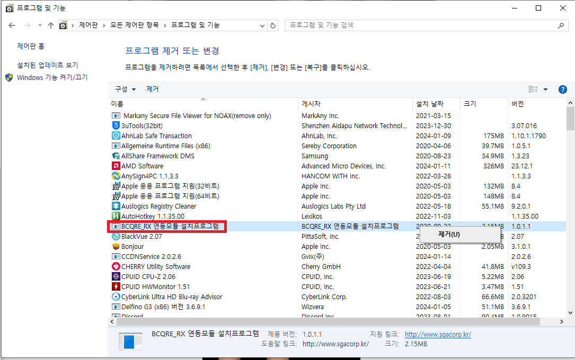Viewport: 575px width, 360px height.
Task: Expand the breadcrumb arrow after 모든 제어판 항목
Action: pos(165,25)
